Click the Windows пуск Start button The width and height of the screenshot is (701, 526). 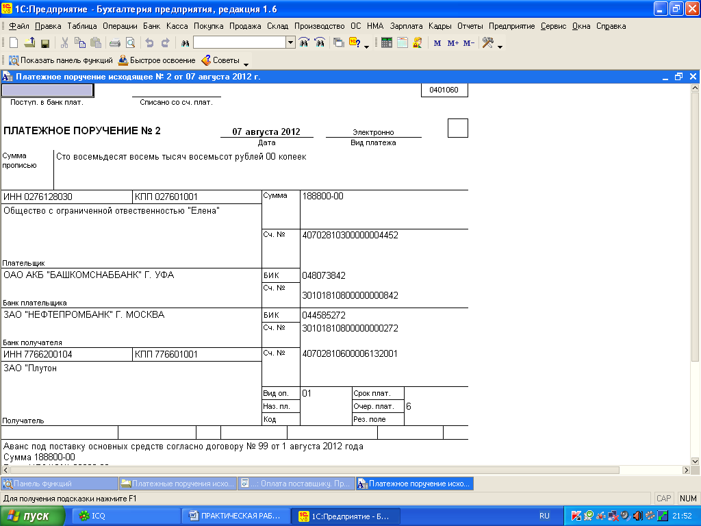pyautogui.click(x=32, y=516)
